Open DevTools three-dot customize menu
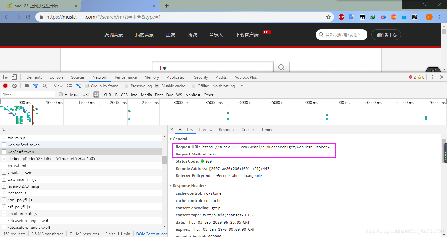The height and width of the screenshot is (237, 447). 433,77
